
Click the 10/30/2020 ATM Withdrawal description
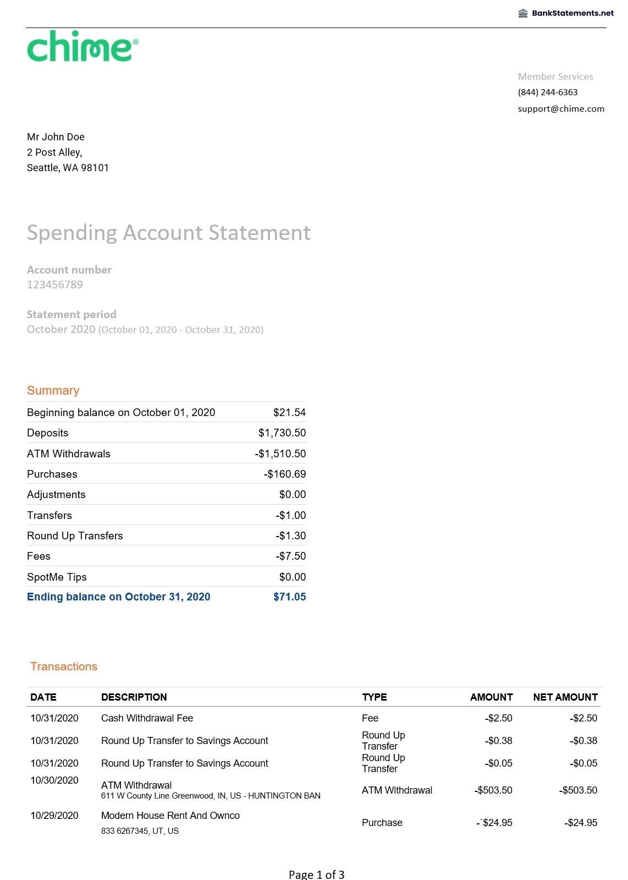coord(136,785)
